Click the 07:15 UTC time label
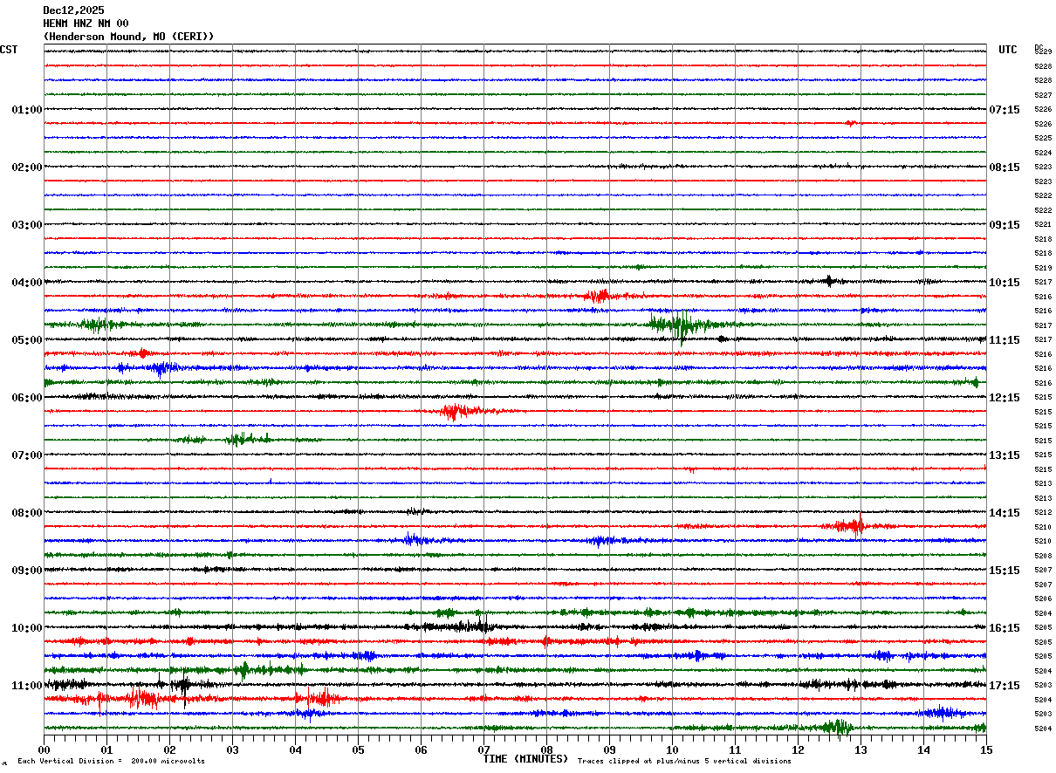This screenshot has height=773, width=1056. tap(1005, 110)
